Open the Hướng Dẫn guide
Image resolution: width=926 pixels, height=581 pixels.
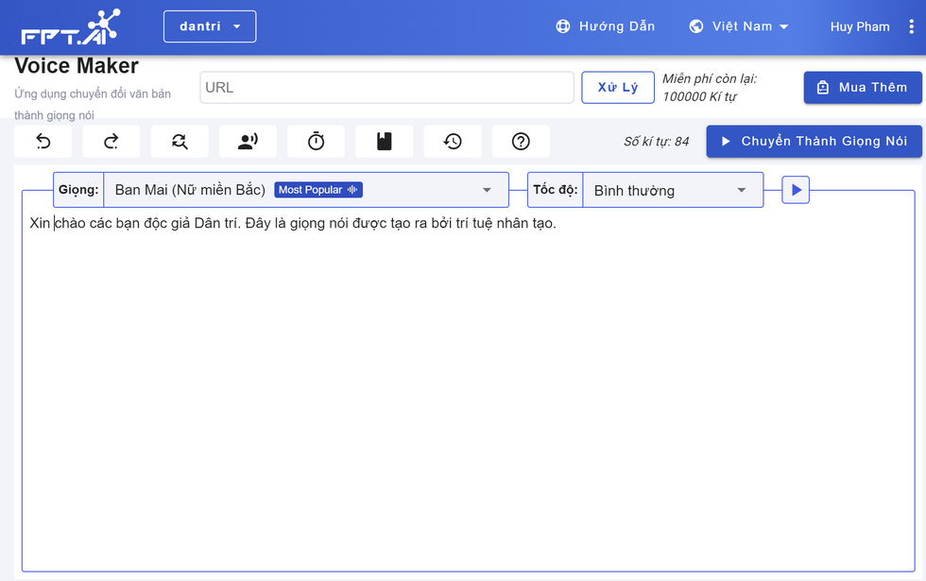pyautogui.click(x=605, y=26)
